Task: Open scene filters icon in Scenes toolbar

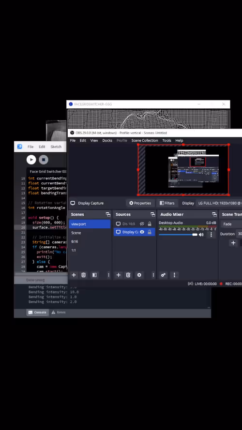Action: point(94,275)
